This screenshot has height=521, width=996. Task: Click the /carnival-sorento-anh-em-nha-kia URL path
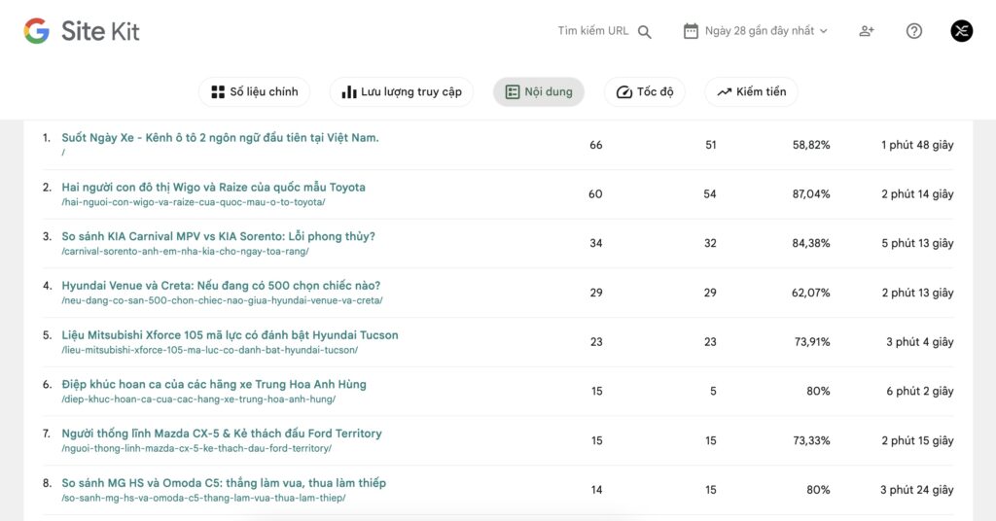pos(186,252)
